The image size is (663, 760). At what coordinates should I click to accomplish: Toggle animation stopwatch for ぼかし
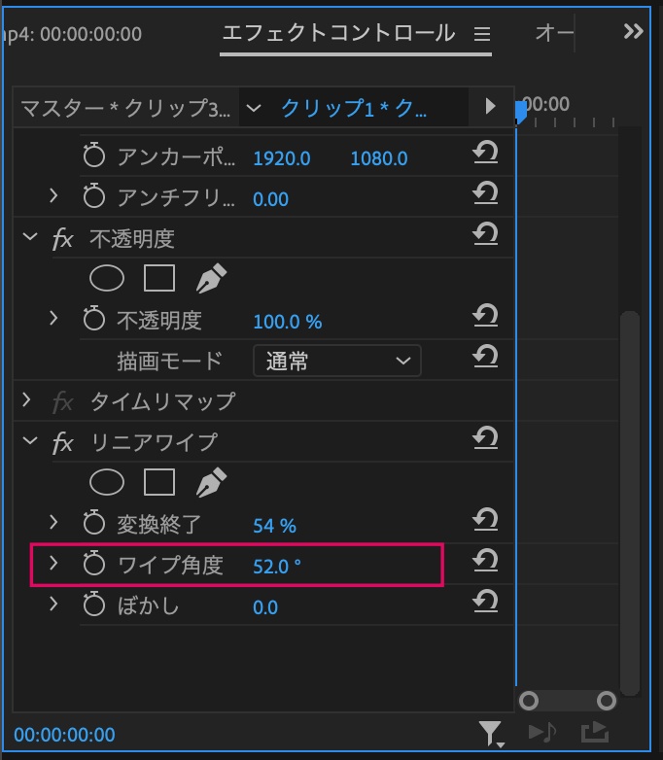[93, 604]
